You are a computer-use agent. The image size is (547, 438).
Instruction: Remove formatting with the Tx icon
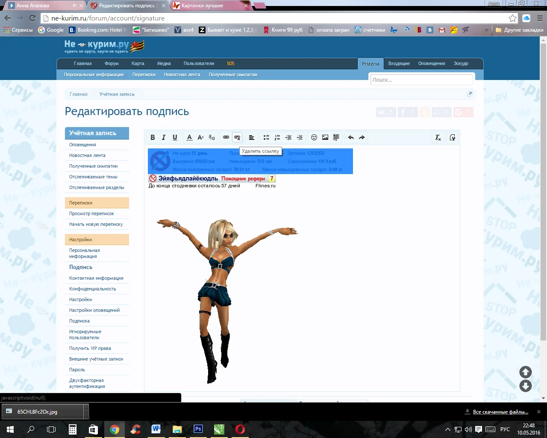[x=438, y=137]
